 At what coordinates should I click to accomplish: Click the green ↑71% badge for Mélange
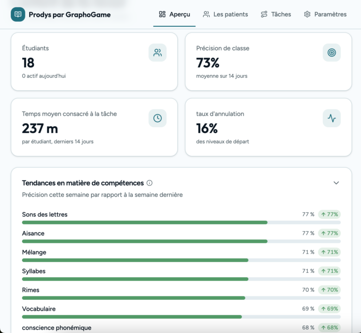click(329, 252)
